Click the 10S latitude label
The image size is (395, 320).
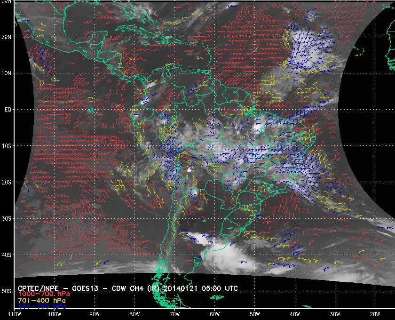[x=6, y=146]
